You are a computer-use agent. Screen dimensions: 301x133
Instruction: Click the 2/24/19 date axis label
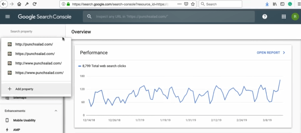242,120
